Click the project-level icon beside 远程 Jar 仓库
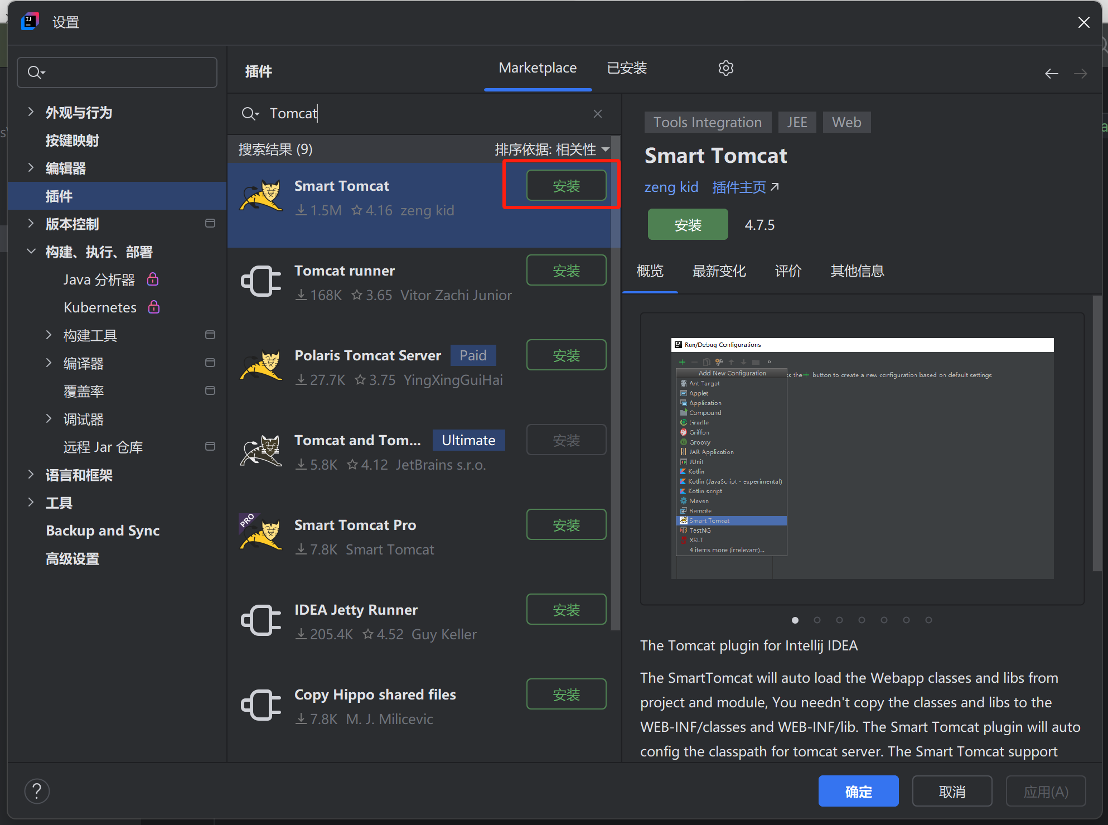The height and width of the screenshot is (825, 1108). coord(210,446)
